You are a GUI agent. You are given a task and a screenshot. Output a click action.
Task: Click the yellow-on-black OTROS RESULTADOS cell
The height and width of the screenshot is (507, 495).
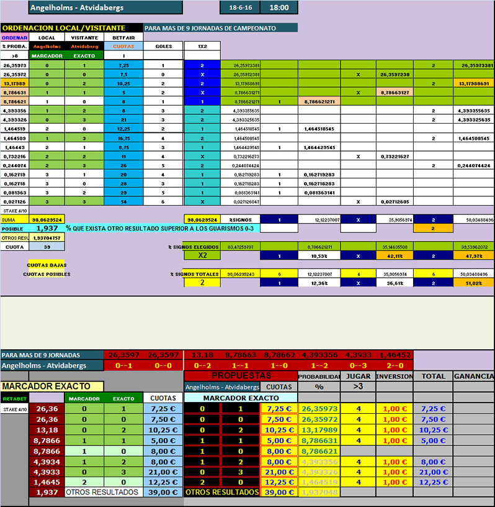tap(222, 492)
